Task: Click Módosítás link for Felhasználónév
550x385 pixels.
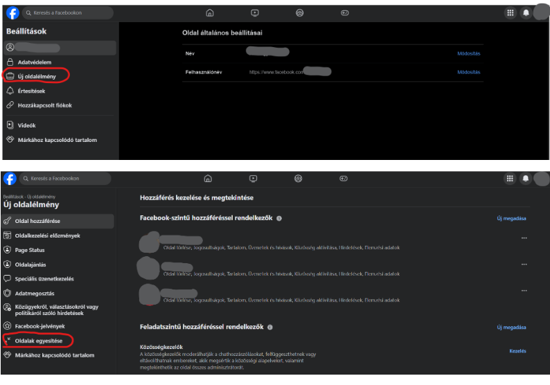Action: coord(469,72)
